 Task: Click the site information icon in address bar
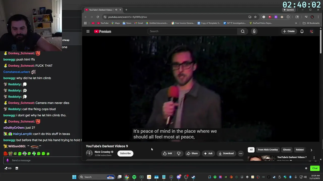tap(105, 17)
